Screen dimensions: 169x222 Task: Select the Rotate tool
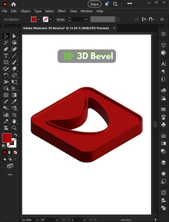(x=6, y=75)
